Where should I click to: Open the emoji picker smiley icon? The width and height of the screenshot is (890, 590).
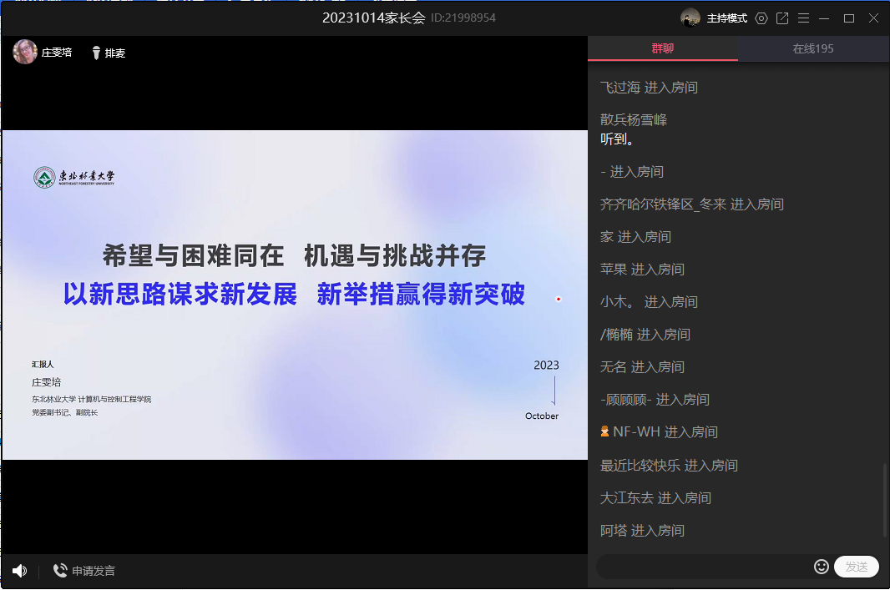pyautogui.click(x=822, y=567)
